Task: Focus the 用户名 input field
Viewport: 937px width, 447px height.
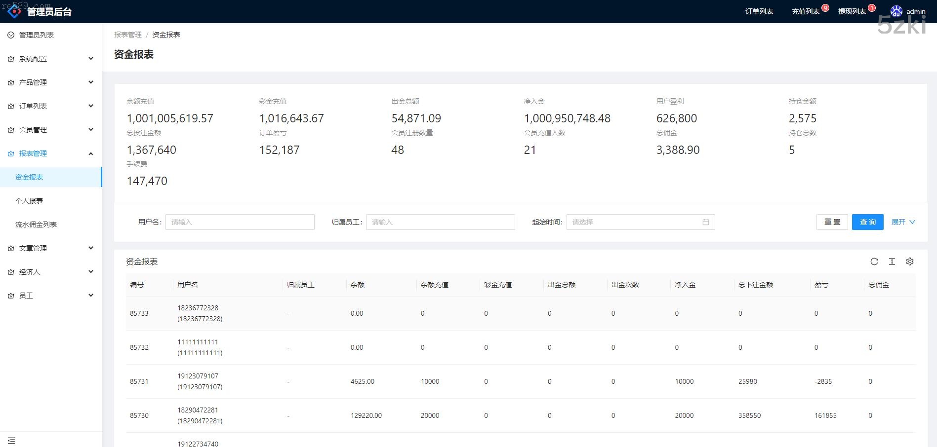Action: pyautogui.click(x=240, y=222)
